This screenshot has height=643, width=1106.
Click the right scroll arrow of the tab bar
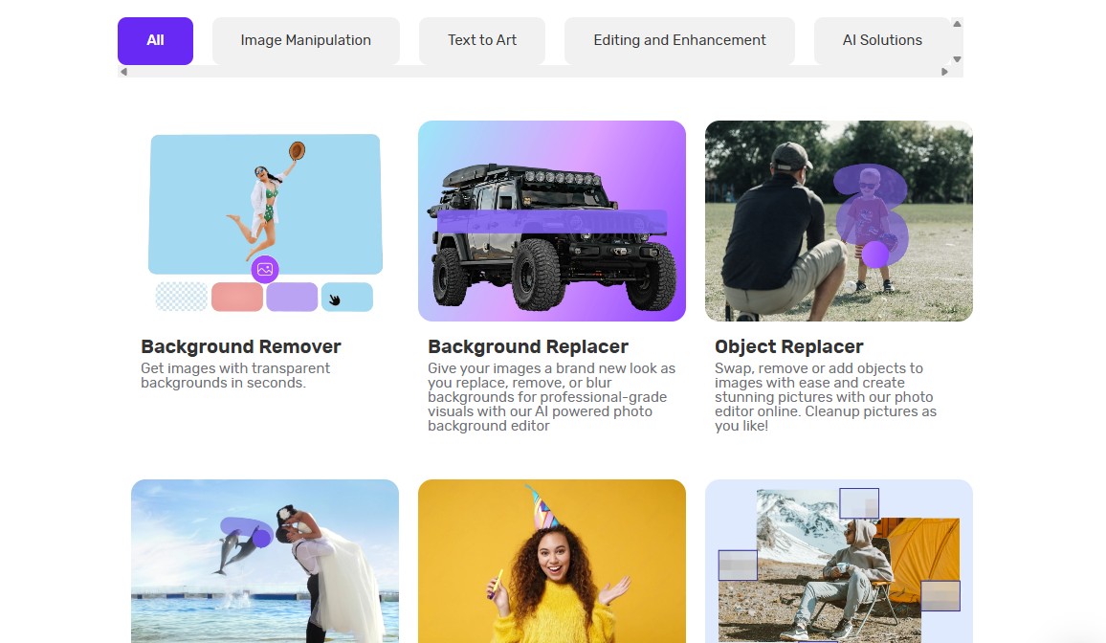tap(944, 72)
